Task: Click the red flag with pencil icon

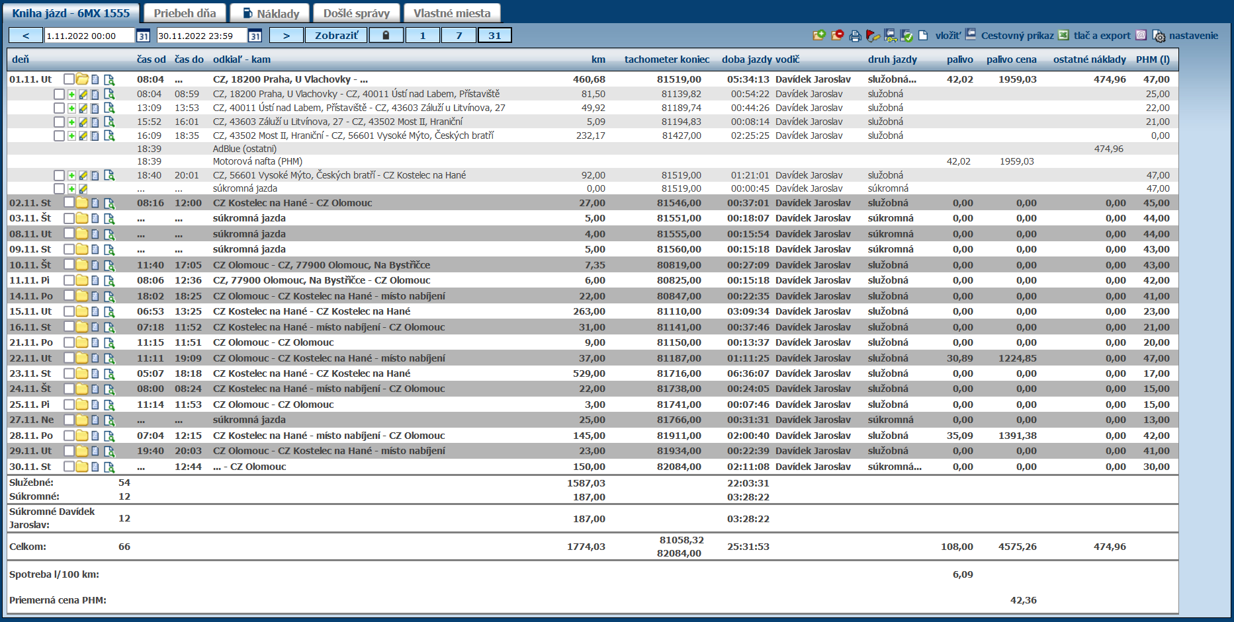Action: click(x=873, y=36)
